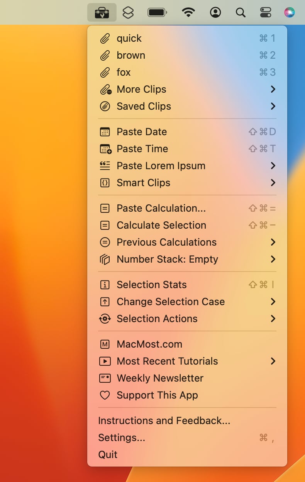Click Support This App
Screen dimensions: 305x482
point(157,395)
